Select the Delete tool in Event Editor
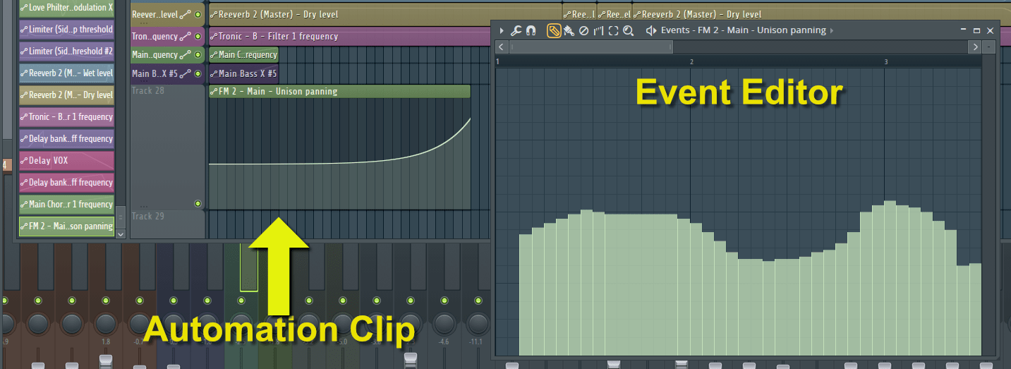1011x369 pixels. coord(583,30)
